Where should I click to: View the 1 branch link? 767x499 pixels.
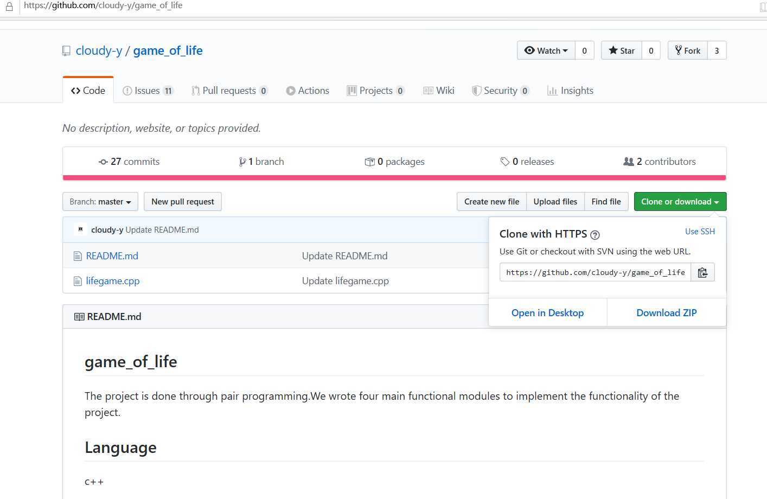click(261, 162)
